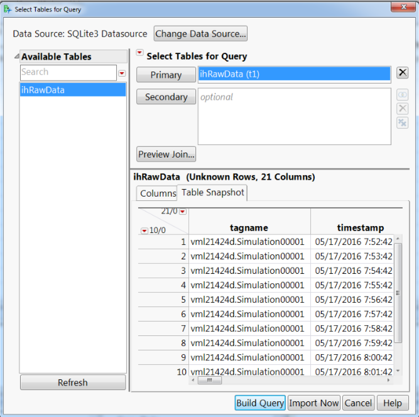This screenshot has height=417, width=419.
Task: Remove ihRawData from the Primary table slot
Action: 402,73
